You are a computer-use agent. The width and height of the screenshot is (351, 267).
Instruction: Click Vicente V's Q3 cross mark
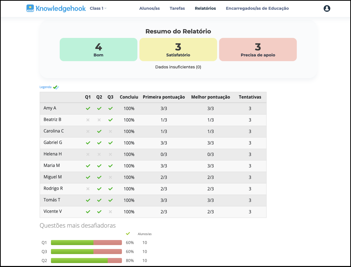point(110,212)
